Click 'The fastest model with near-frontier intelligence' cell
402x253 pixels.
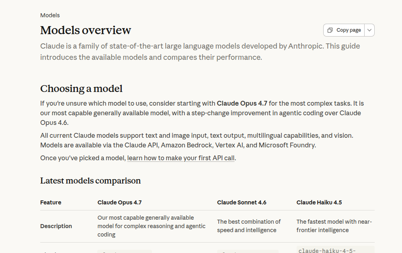click(334, 226)
